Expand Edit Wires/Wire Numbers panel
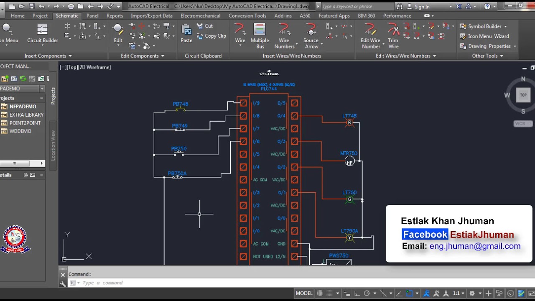The image size is (535, 301). pos(406,56)
